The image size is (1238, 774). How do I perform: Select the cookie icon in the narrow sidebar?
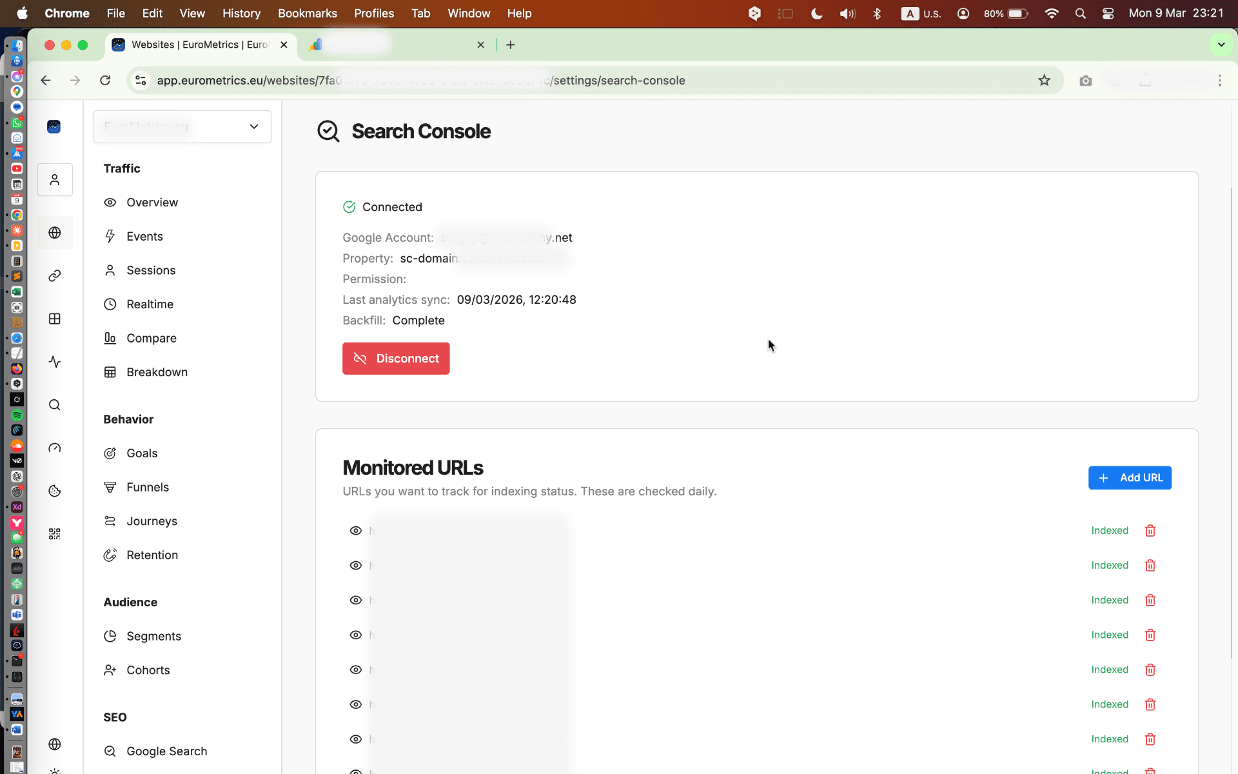point(55,491)
